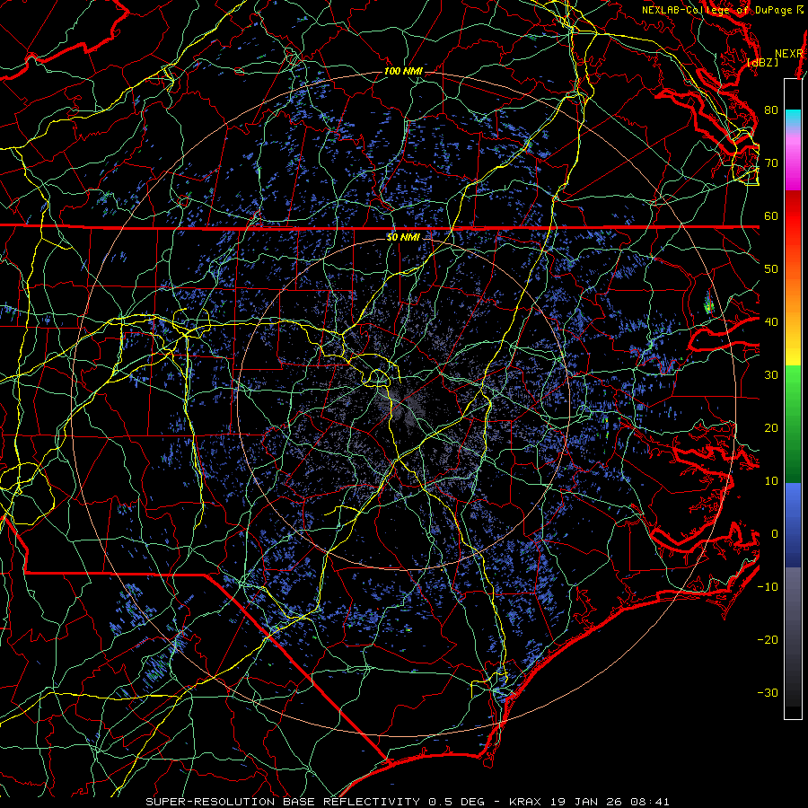The image size is (808, 808).
Task: Click the -30 value on the dBZ scale
Action: (x=768, y=693)
